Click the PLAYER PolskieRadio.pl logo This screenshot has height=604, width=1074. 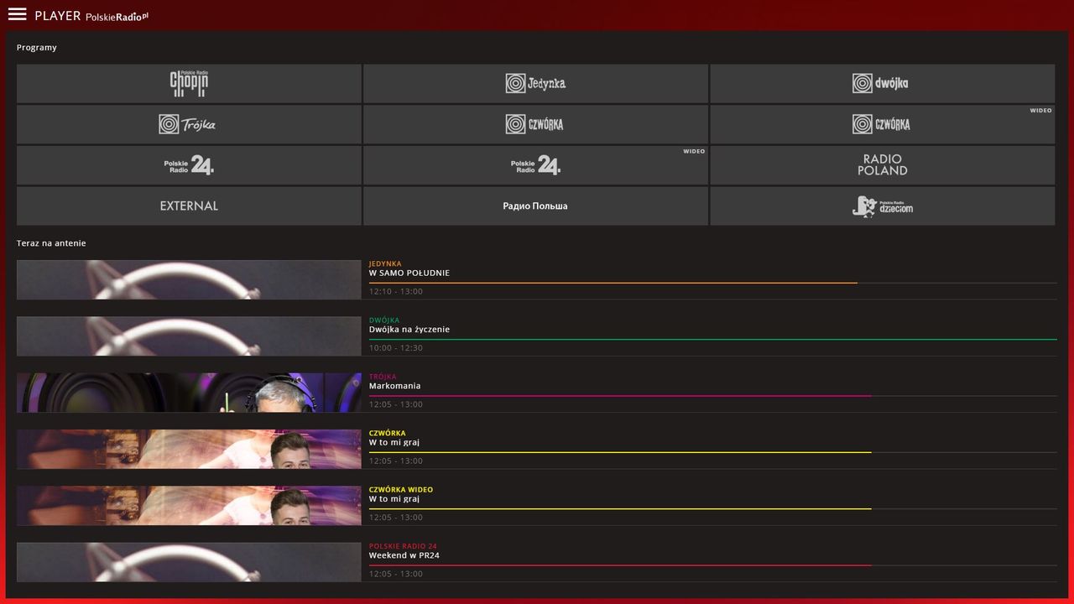91,16
